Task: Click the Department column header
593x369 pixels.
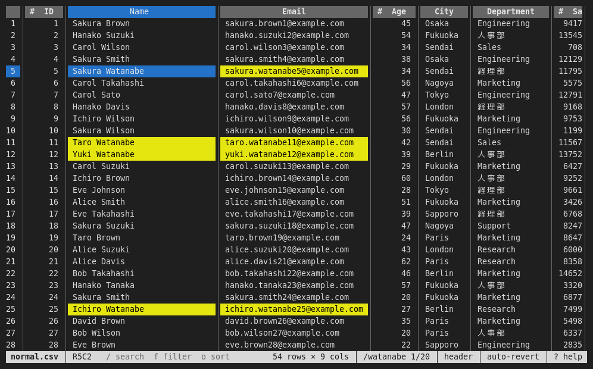Action: tap(511, 12)
